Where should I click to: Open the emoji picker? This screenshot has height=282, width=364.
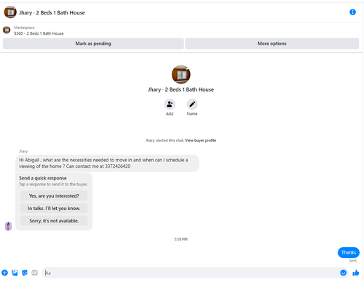pos(343,273)
